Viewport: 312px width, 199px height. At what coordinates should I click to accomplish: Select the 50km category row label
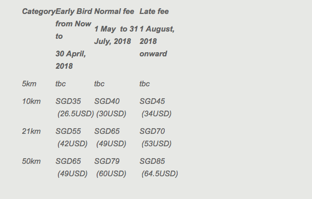(31, 161)
